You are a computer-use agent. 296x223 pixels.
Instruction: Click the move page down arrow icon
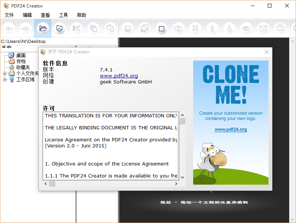(229, 29)
